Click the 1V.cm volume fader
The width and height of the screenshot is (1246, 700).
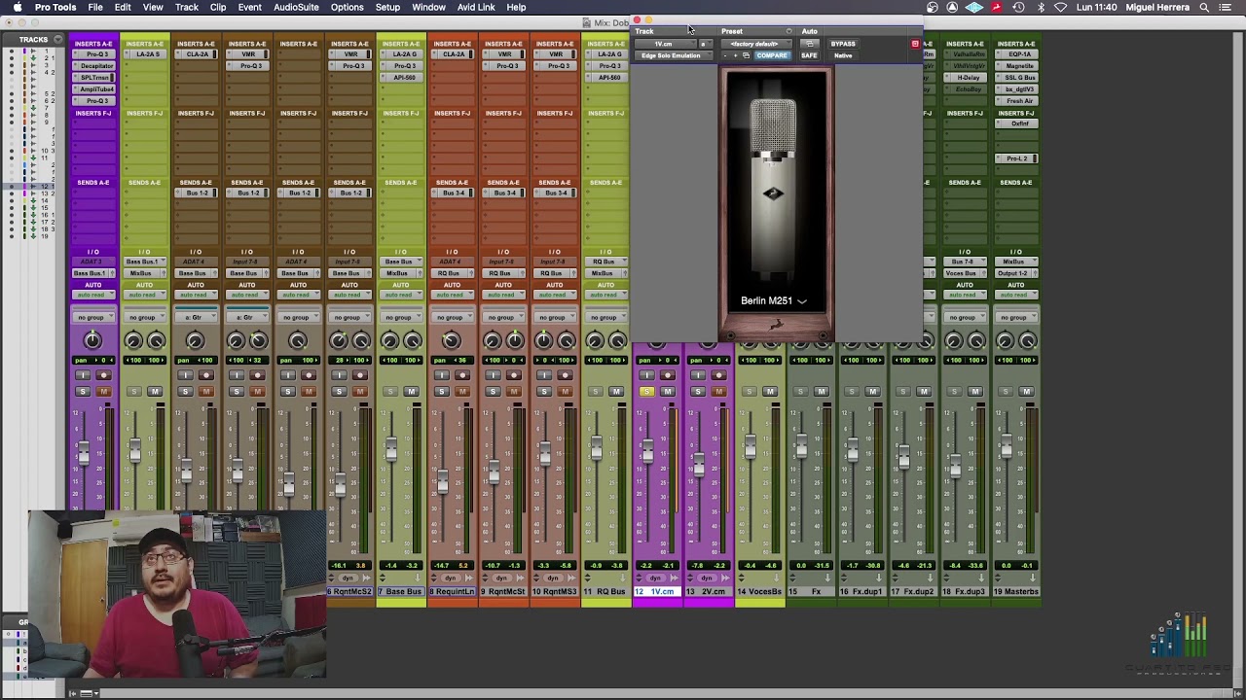click(x=646, y=451)
